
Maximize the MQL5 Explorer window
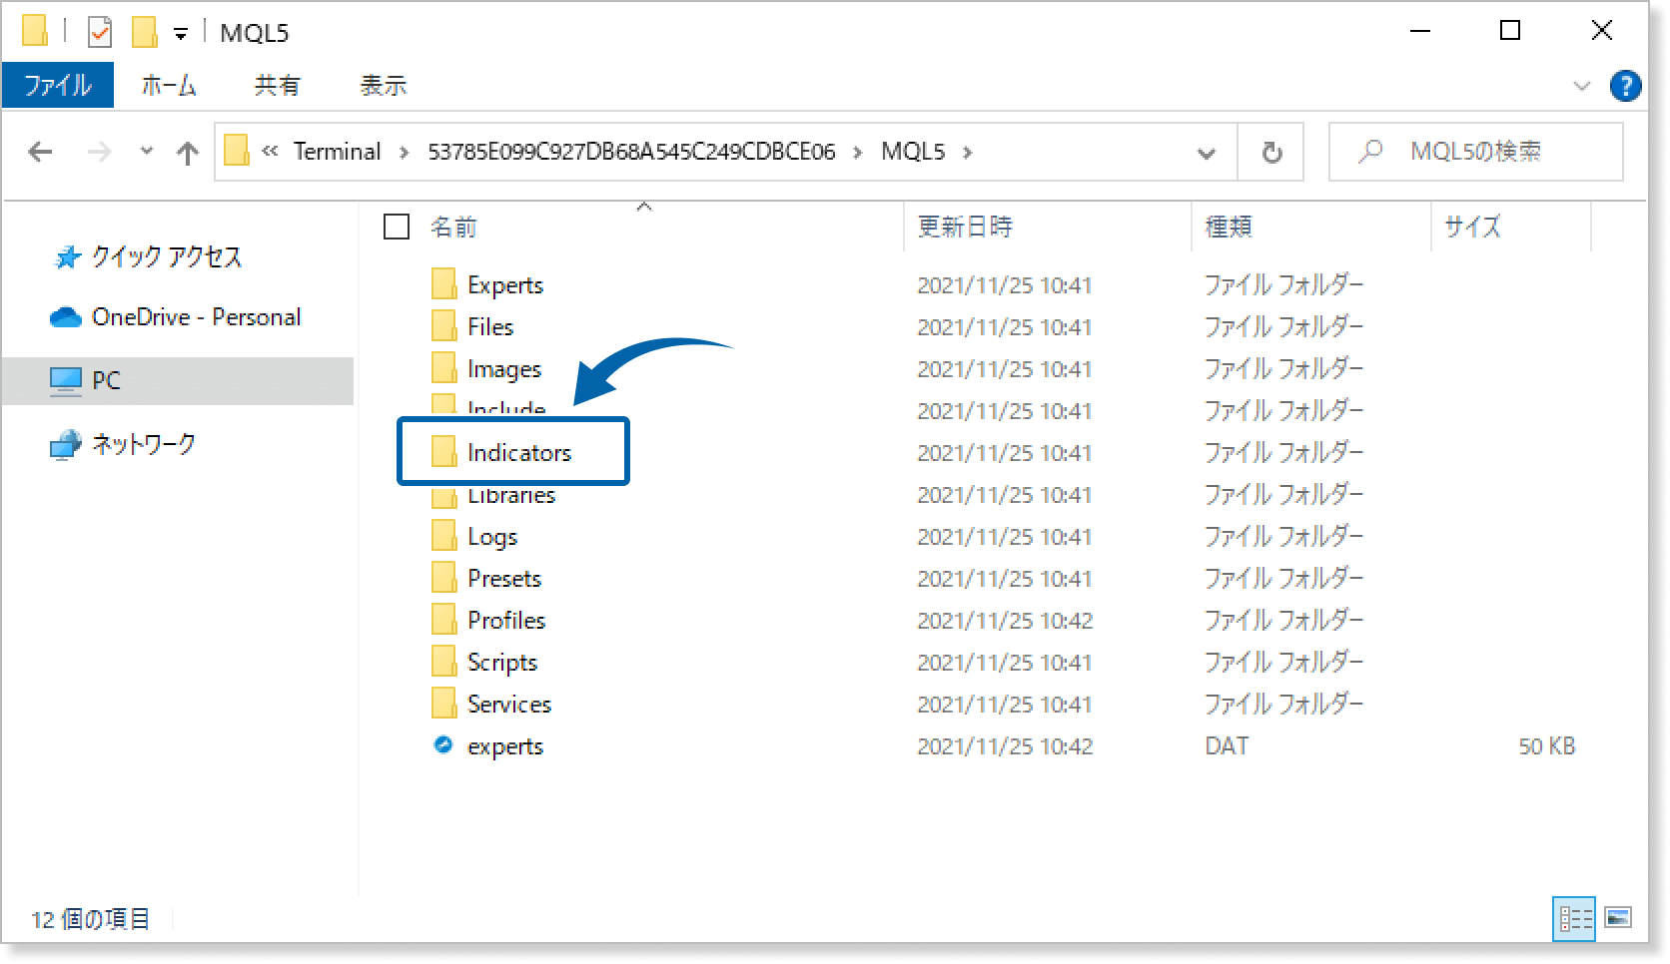[x=1510, y=31]
